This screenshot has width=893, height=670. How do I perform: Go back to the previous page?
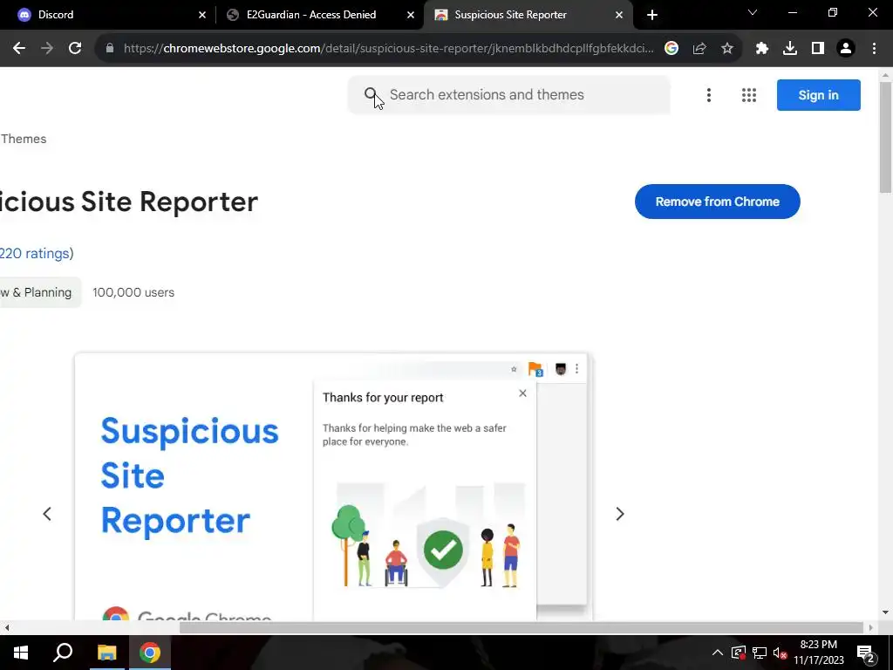[19, 49]
